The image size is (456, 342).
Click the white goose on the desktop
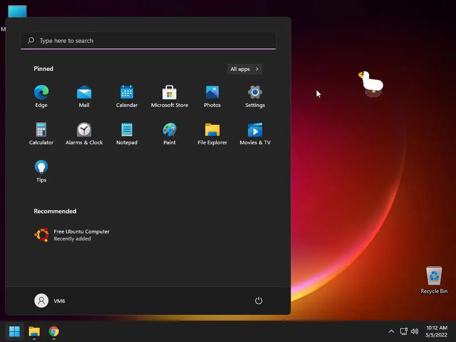click(371, 83)
